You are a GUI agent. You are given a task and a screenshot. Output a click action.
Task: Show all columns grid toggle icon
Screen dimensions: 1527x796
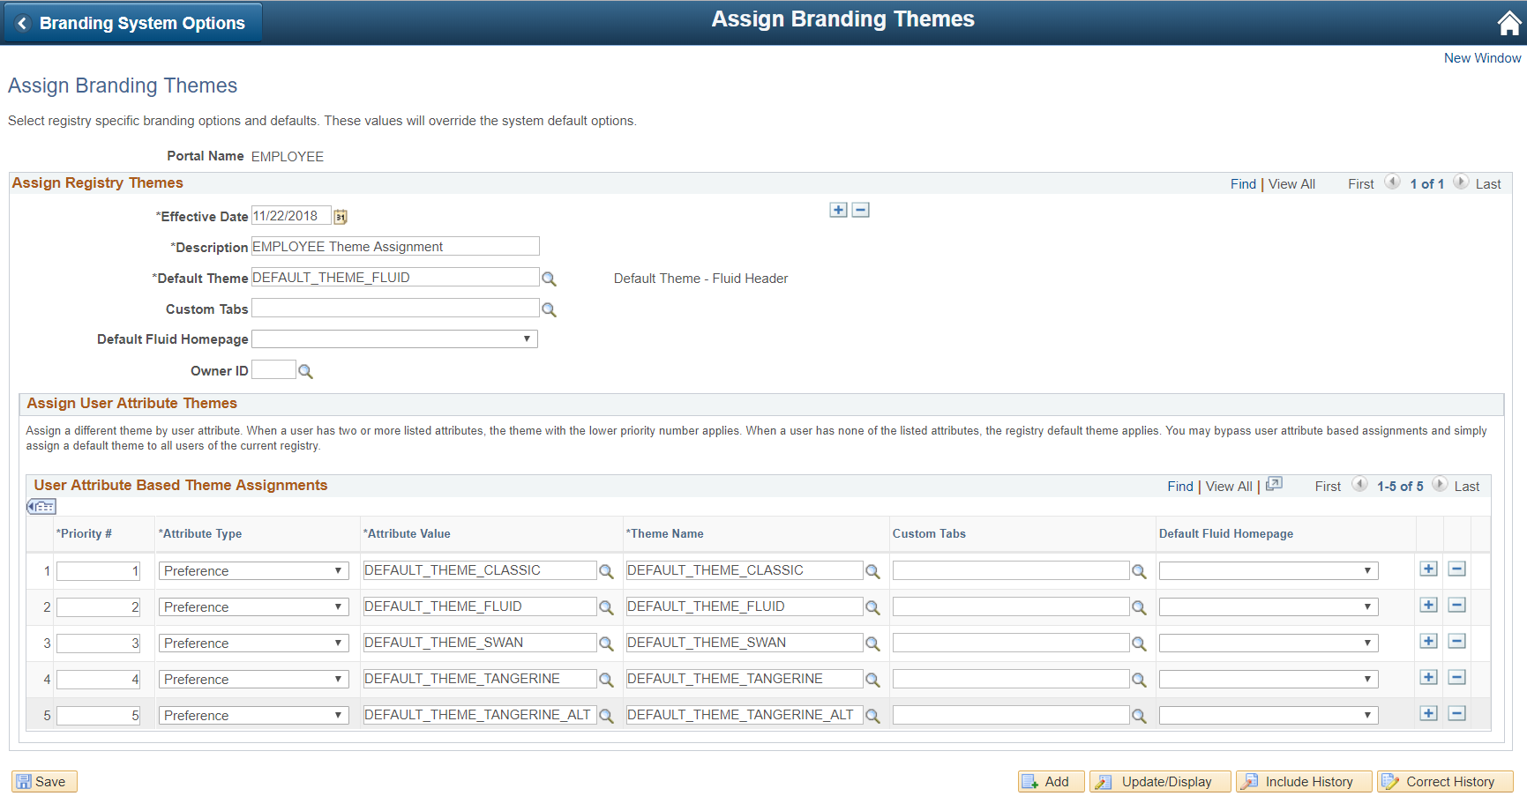click(41, 507)
